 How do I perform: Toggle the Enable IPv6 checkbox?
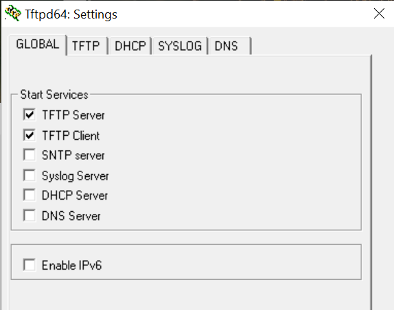pos(30,265)
